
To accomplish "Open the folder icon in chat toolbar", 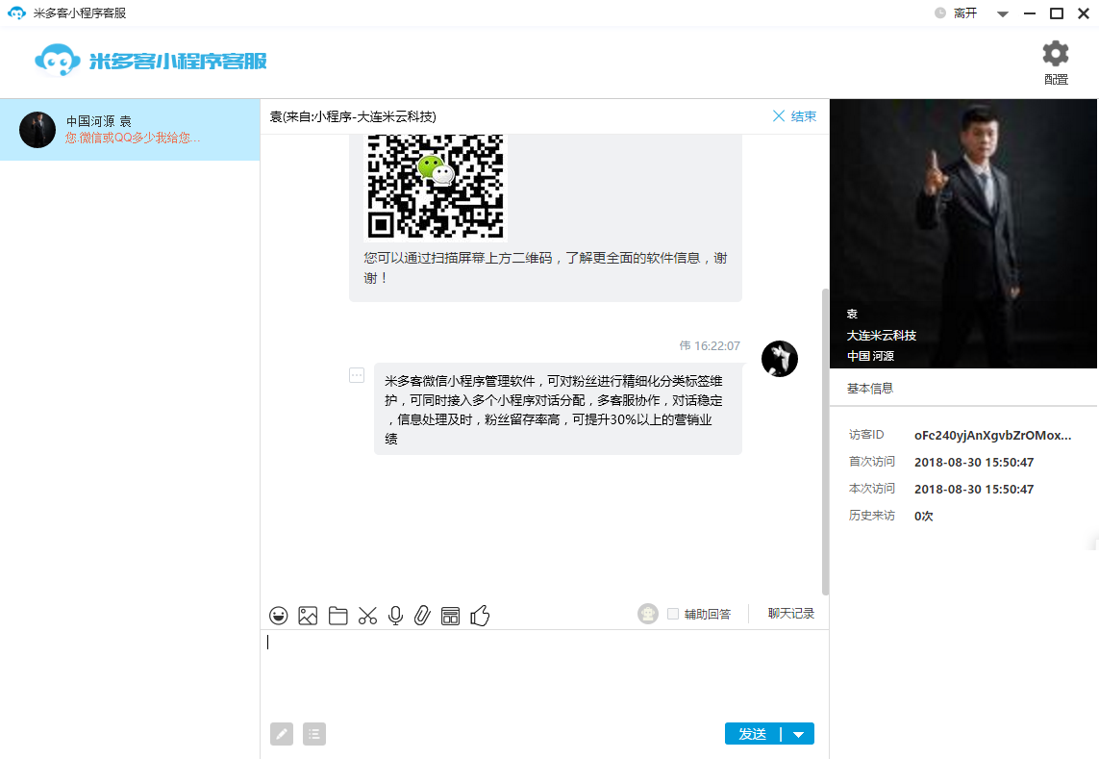I will pyautogui.click(x=337, y=616).
